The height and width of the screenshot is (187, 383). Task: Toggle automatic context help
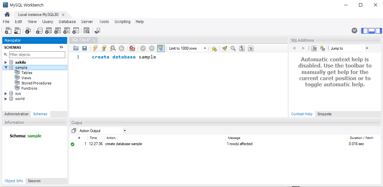[x=323, y=48]
